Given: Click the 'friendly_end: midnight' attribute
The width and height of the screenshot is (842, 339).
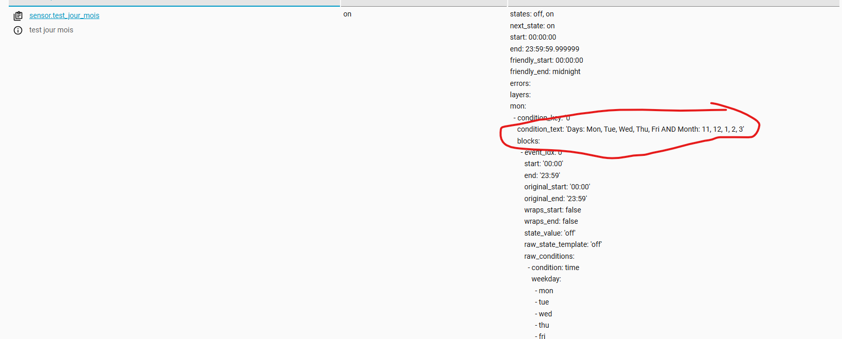Looking at the screenshot, I should 545,72.
